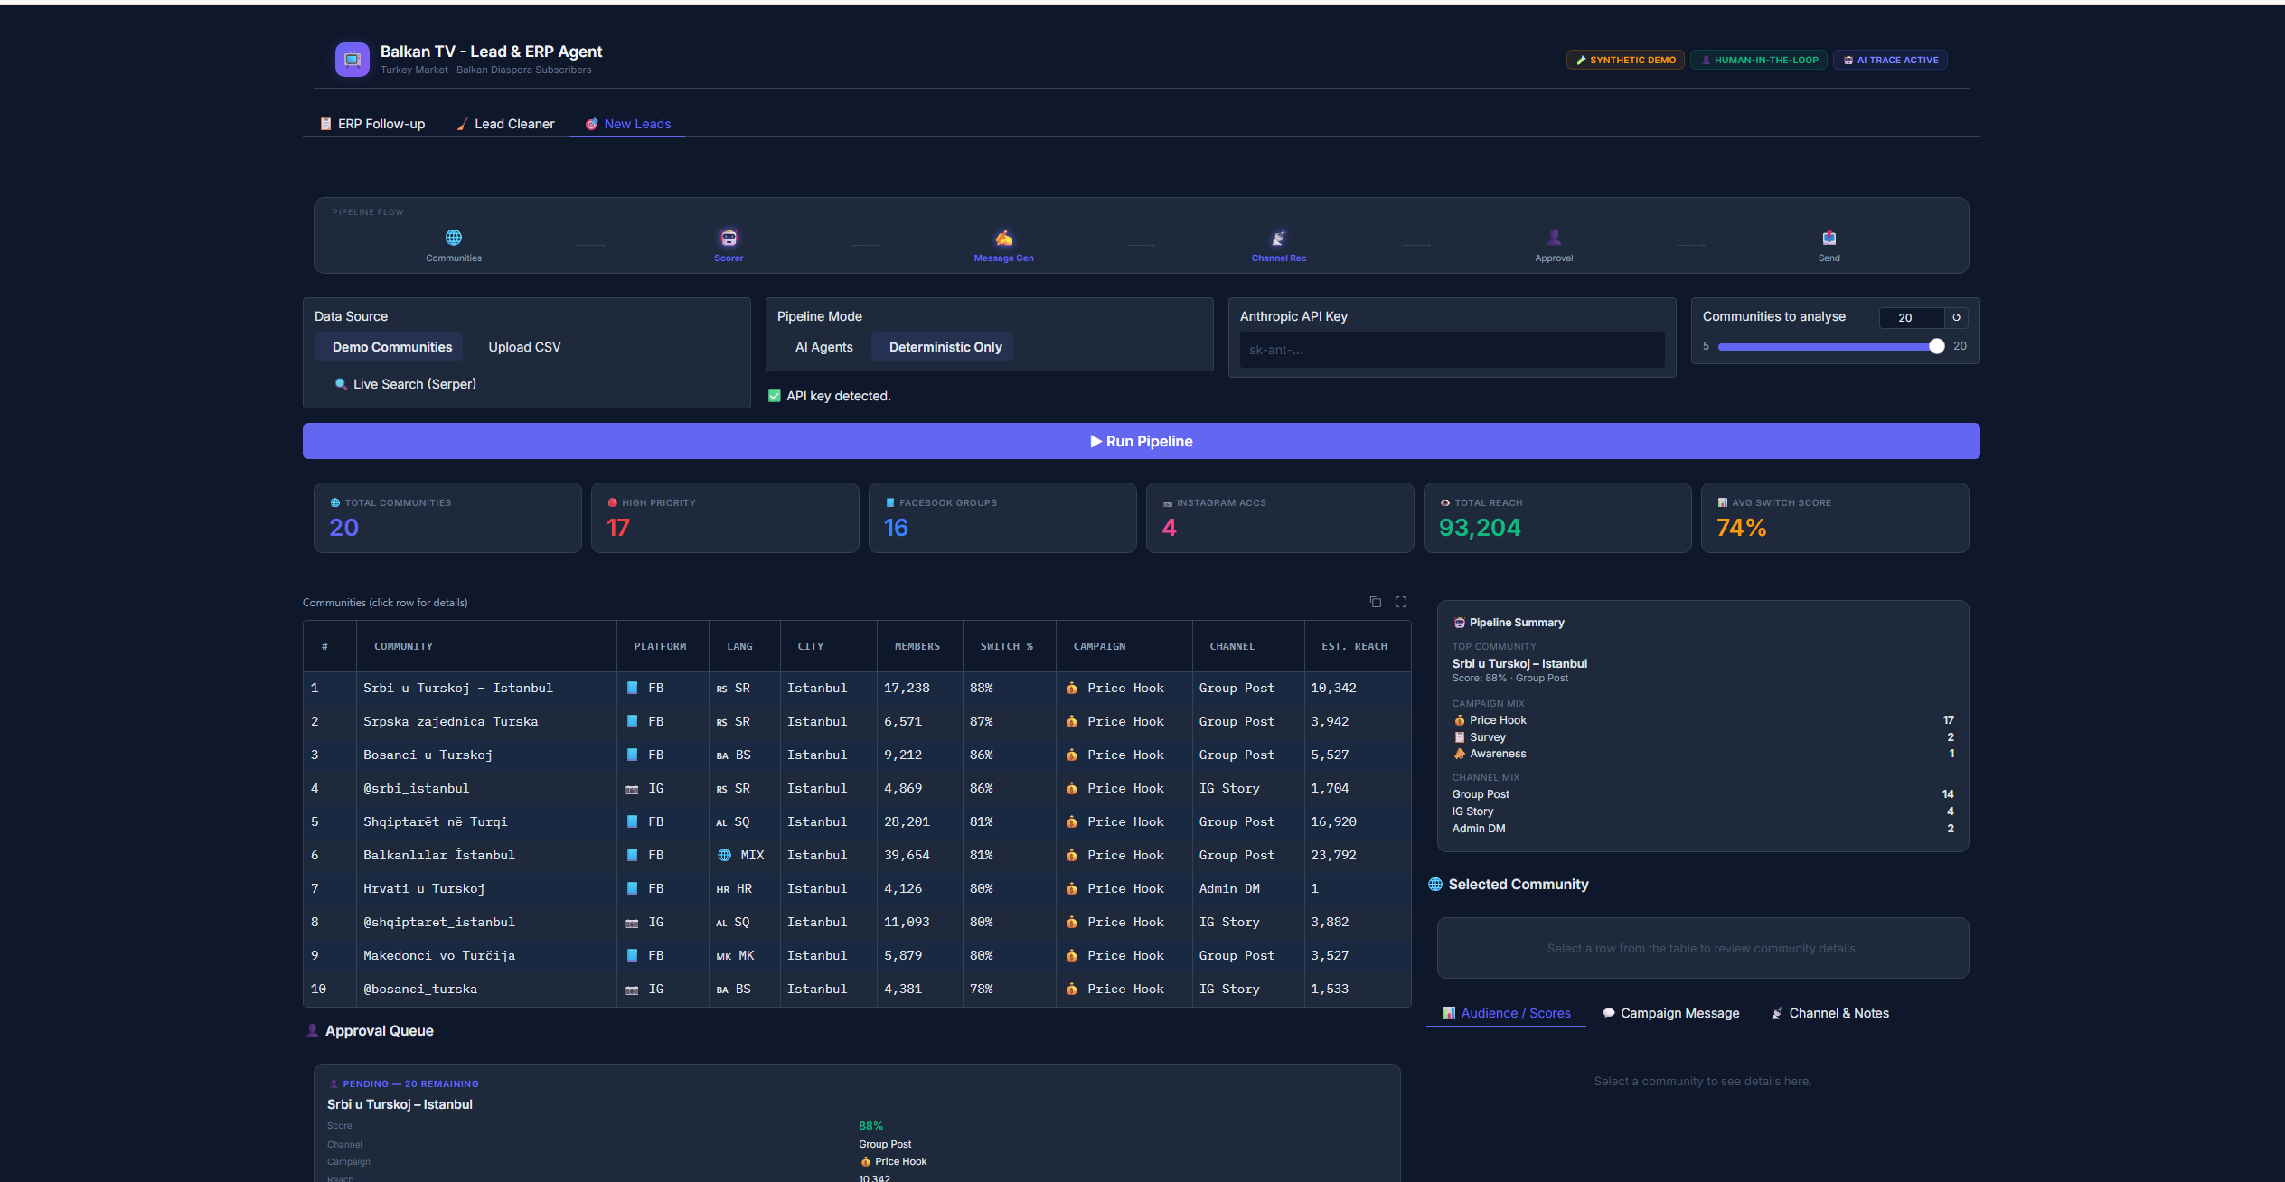Choose AI Agents pipeline mode
The width and height of the screenshot is (2285, 1182).
[x=823, y=347]
